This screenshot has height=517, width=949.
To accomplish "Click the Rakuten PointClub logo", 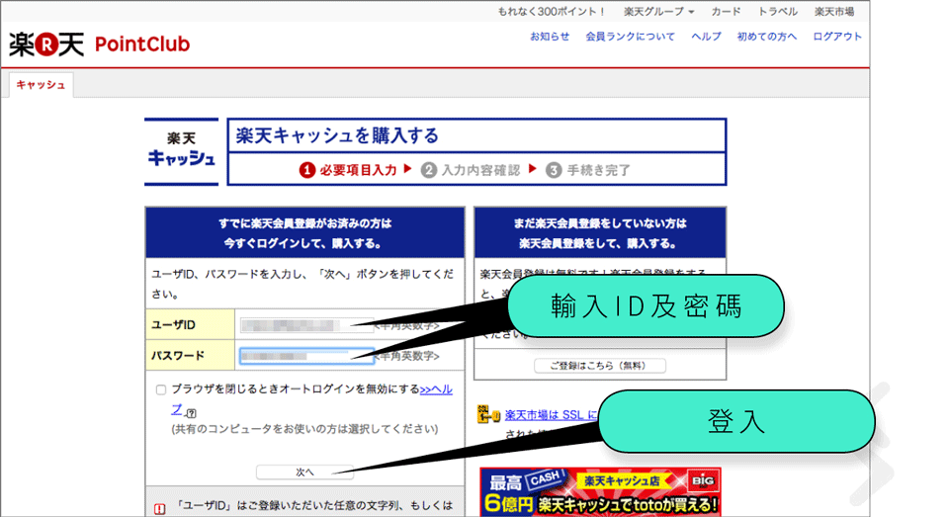I will click(x=99, y=44).
